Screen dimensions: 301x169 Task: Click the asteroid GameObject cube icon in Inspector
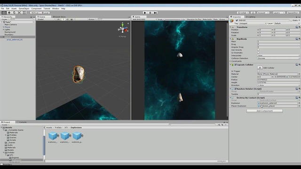[x=232, y=21]
